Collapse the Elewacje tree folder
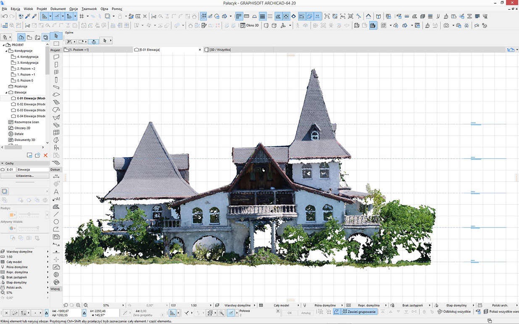 [x=6, y=92]
